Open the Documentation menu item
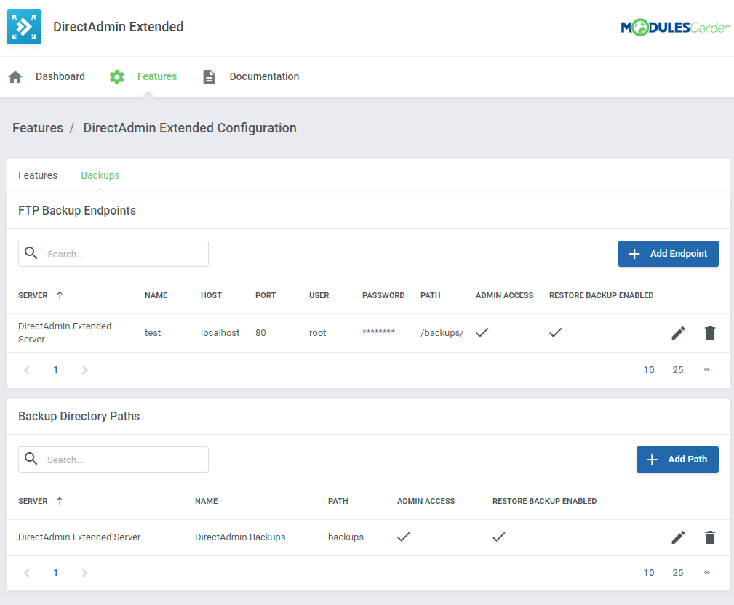This screenshot has width=734, height=605. click(264, 76)
